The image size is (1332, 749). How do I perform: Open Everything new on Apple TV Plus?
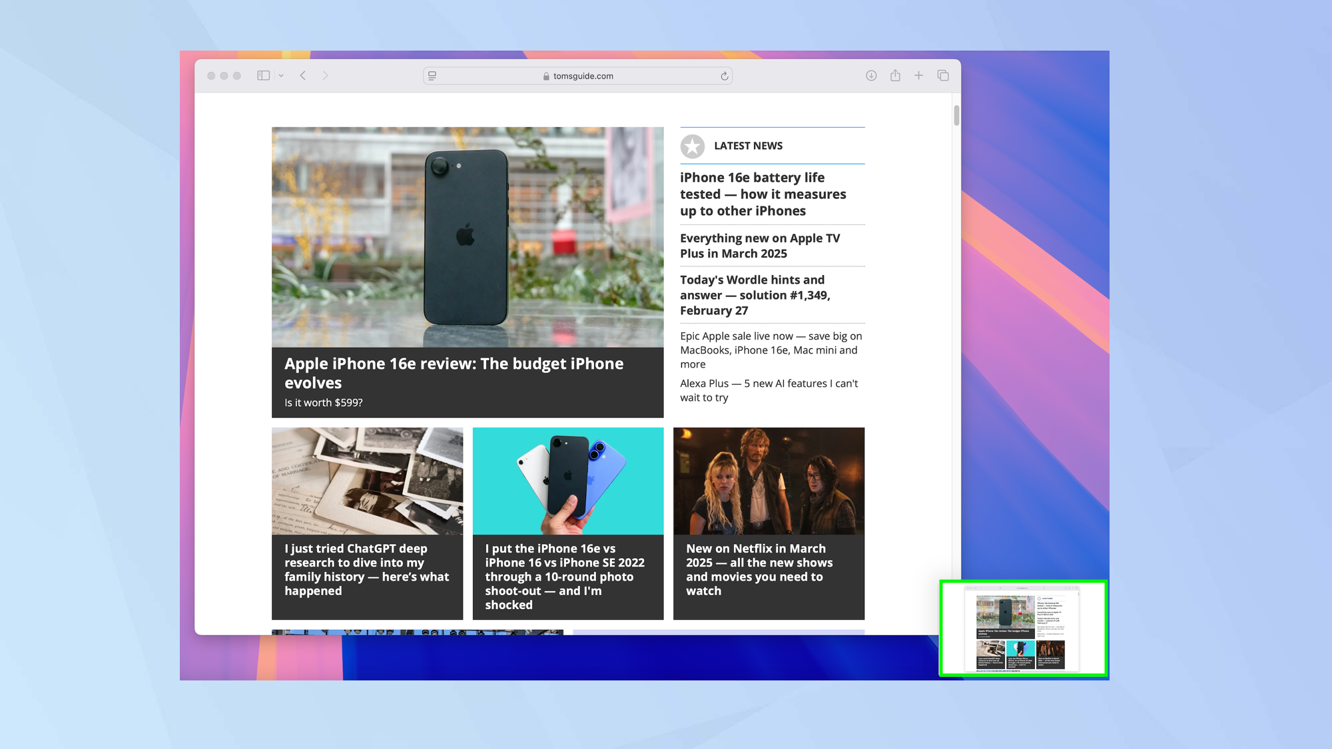pyautogui.click(x=760, y=246)
